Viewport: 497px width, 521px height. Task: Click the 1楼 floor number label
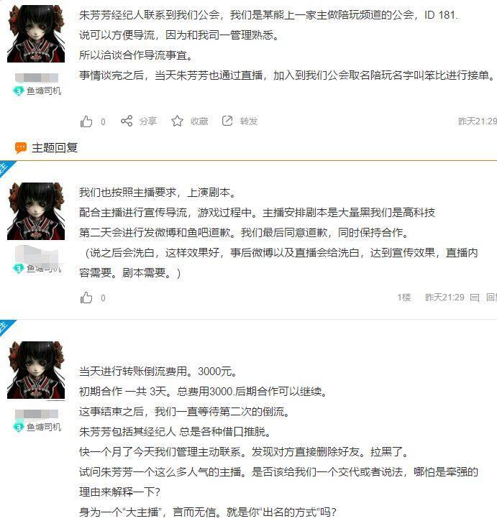pyautogui.click(x=404, y=298)
